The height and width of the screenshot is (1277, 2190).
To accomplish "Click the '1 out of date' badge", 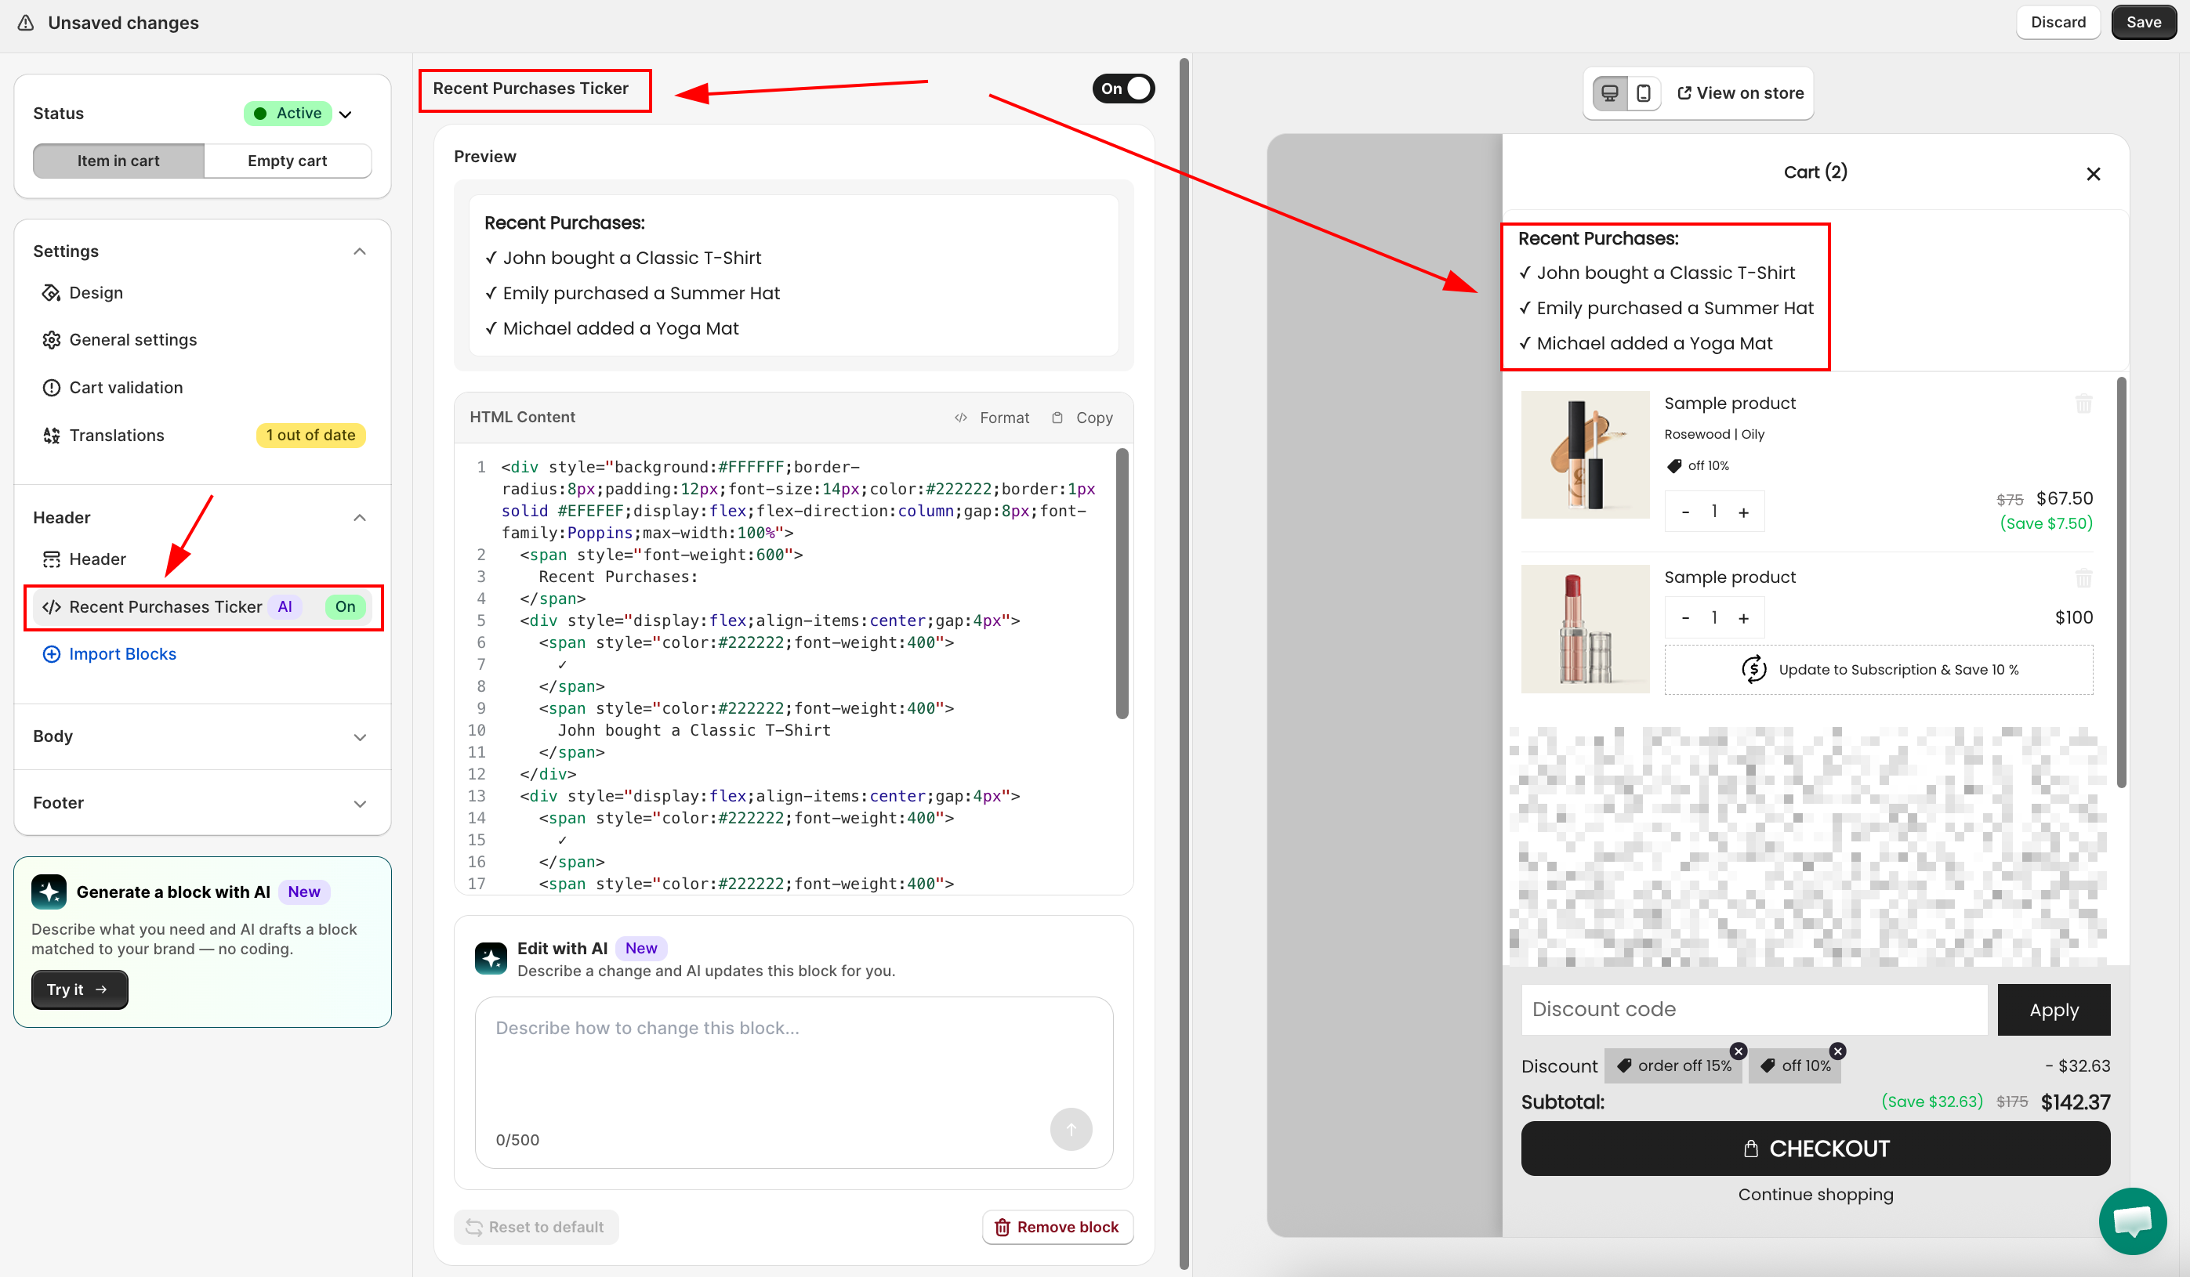I will click(310, 436).
